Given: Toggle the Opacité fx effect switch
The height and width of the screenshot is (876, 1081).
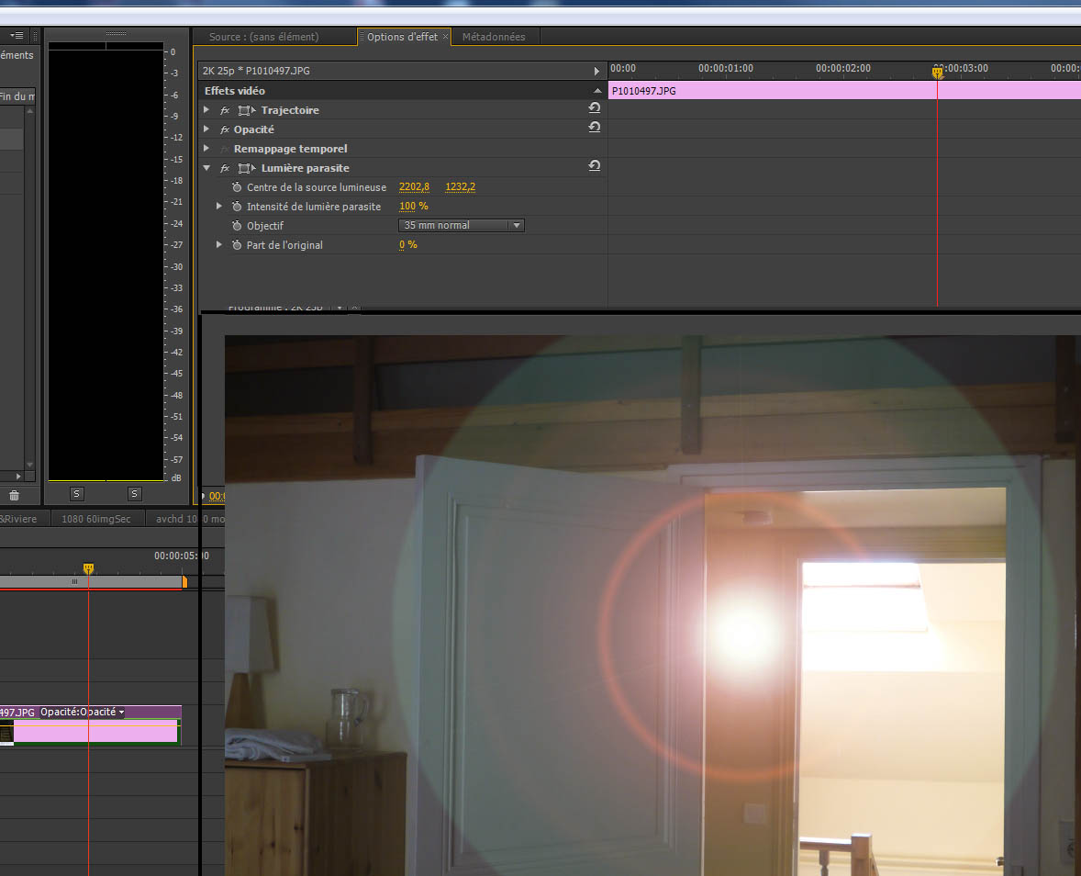Looking at the screenshot, I should coord(225,129).
